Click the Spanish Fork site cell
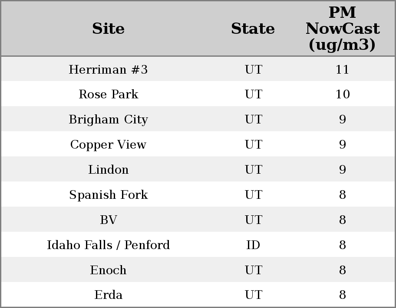The image size is (396, 308). click(108, 195)
